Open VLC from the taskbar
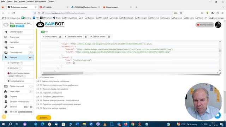The image size is (226, 127). [105, 124]
